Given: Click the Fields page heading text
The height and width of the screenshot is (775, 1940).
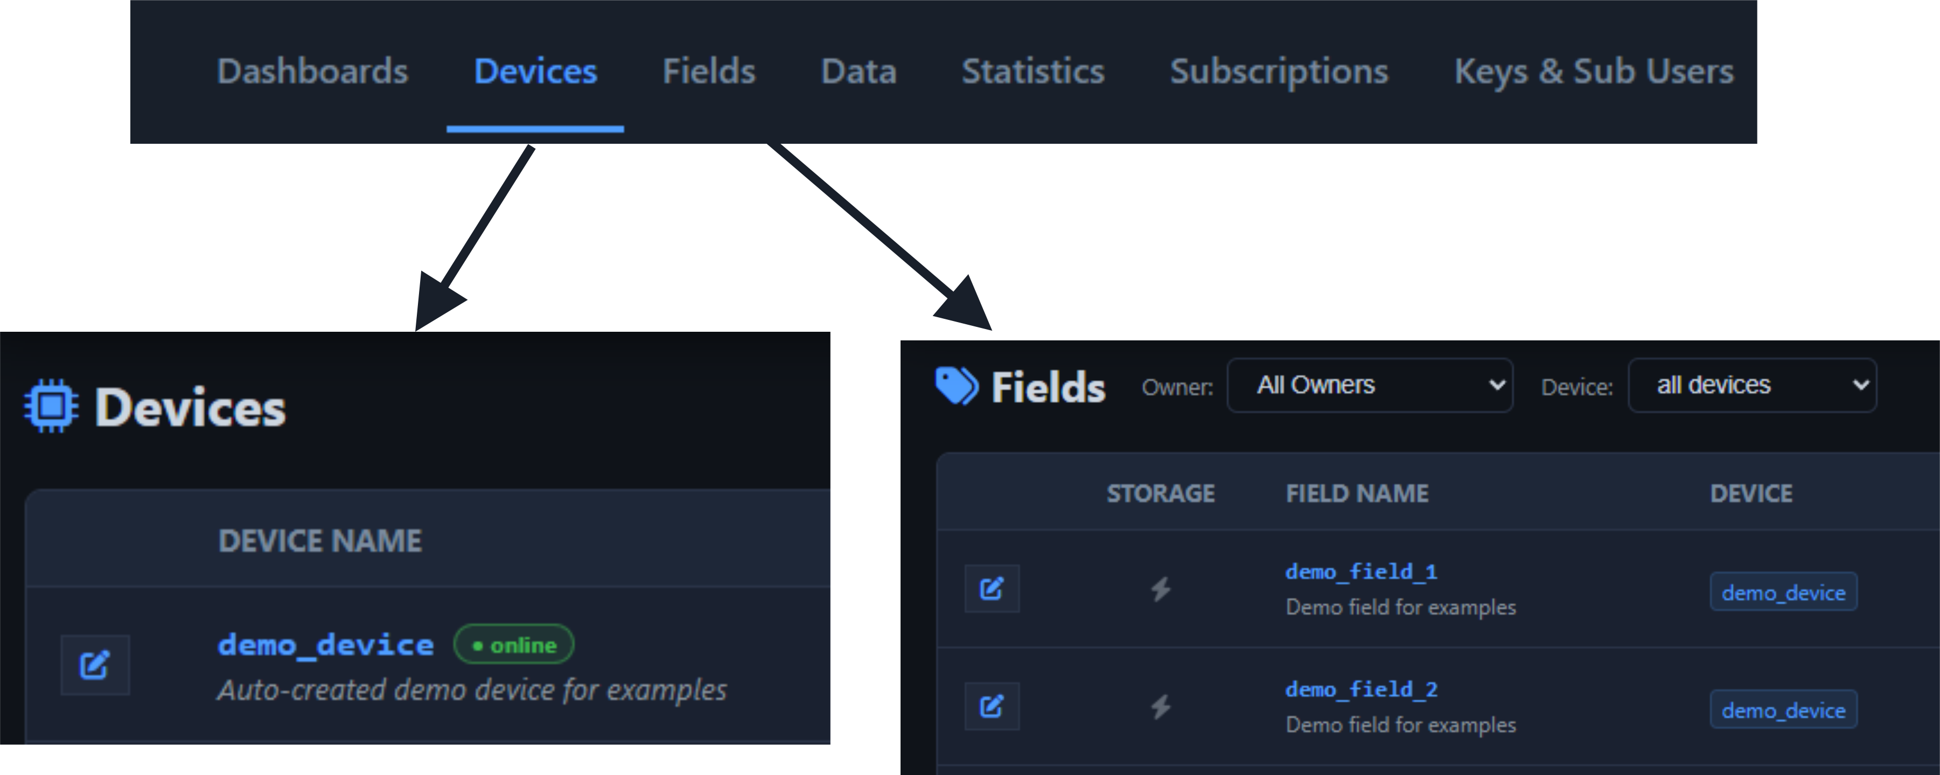Looking at the screenshot, I should click(1048, 387).
